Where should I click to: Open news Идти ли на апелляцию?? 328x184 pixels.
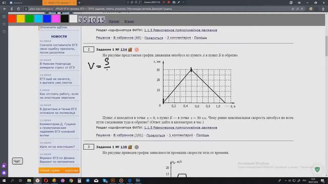(57, 147)
